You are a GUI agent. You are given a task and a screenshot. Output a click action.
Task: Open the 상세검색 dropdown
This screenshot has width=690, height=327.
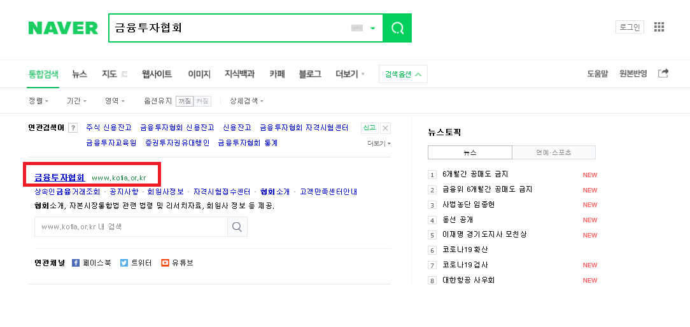coord(246,101)
